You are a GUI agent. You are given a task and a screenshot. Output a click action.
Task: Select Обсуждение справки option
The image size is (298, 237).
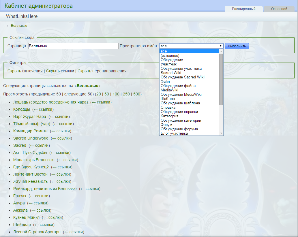click(x=189, y=112)
